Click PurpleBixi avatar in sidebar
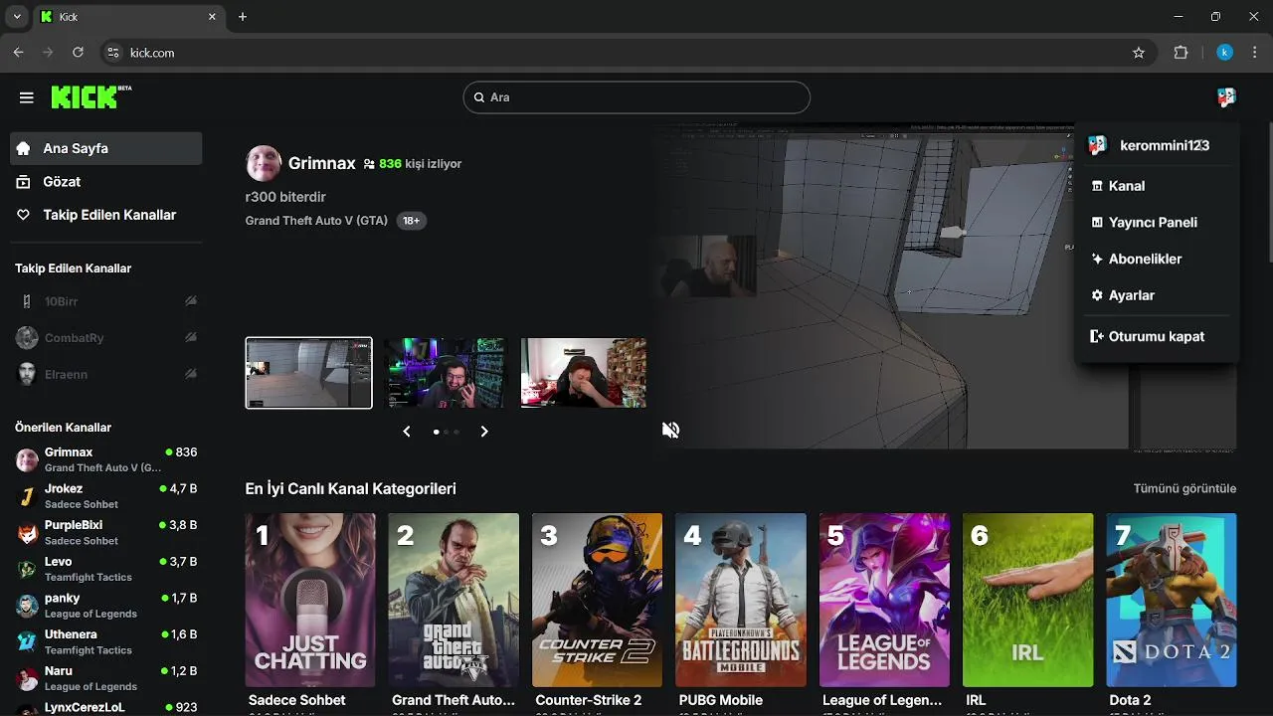Viewport: 1273px width, 716px height. tap(27, 533)
